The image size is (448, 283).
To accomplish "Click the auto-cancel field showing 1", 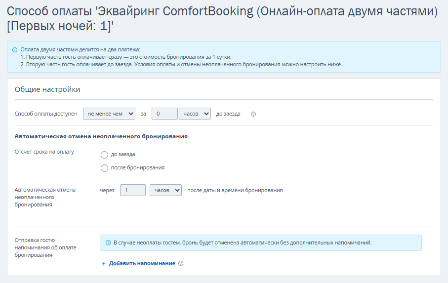I will click(x=133, y=190).
